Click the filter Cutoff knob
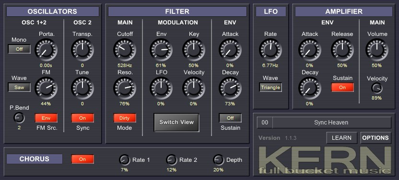This screenshot has height=180, width=399. pyautogui.click(x=125, y=50)
